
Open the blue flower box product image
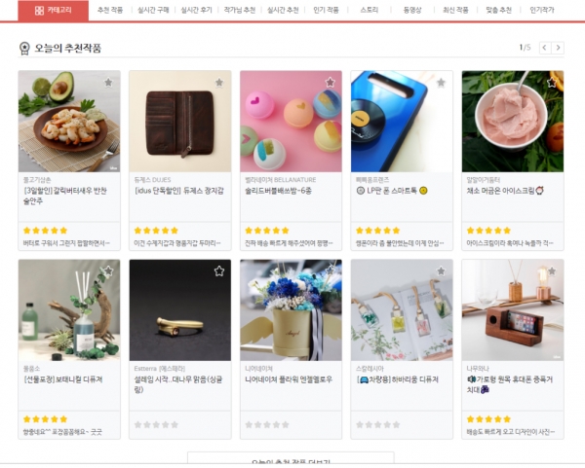291,310
